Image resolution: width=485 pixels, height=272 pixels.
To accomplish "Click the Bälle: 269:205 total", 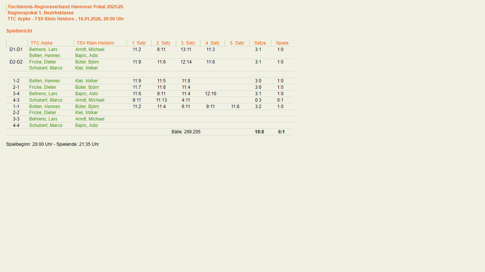I will click(186, 132).
